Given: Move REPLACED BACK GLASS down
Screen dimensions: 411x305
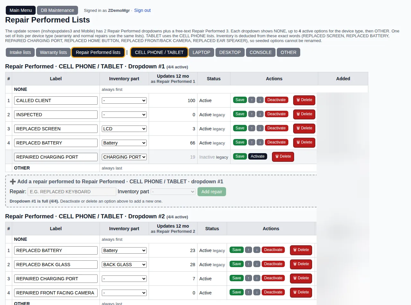Looking at the screenshot, I should pos(257,264).
